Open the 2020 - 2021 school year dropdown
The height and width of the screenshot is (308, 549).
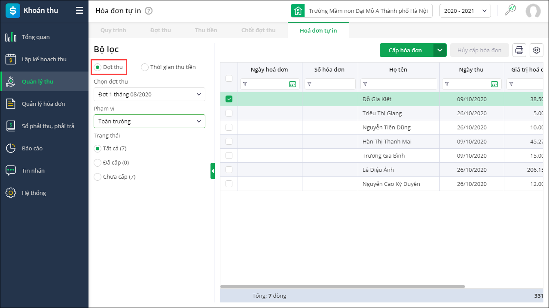(465, 11)
